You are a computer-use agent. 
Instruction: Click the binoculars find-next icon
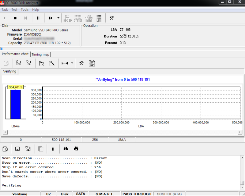click(76, 149)
